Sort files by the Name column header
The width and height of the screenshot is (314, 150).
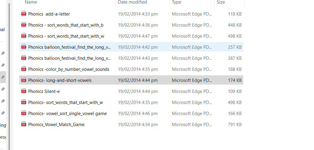31,2
